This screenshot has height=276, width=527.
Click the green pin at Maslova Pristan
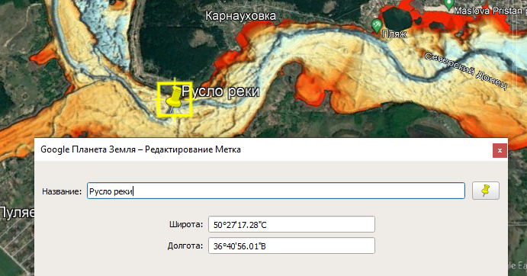point(448,5)
